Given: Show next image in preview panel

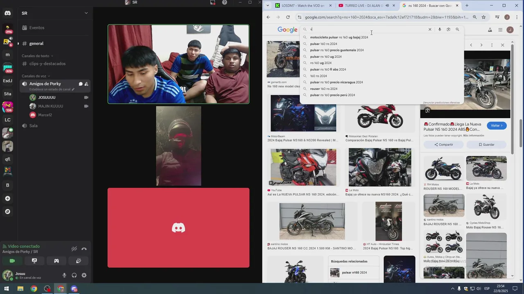Looking at the screenshot, I should click(481, 45).
